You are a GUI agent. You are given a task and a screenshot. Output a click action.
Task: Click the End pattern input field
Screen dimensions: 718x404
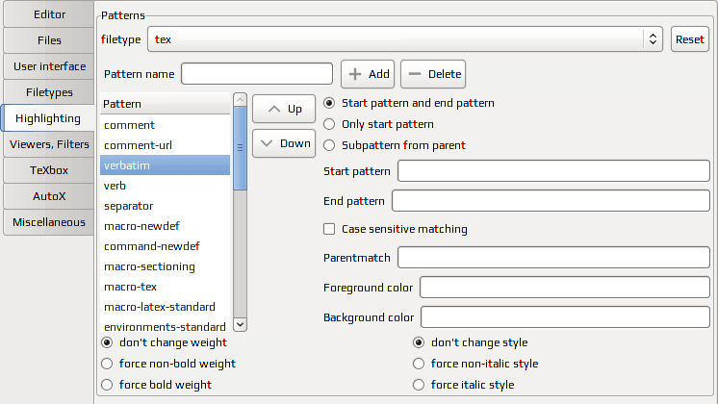[551, 200]
